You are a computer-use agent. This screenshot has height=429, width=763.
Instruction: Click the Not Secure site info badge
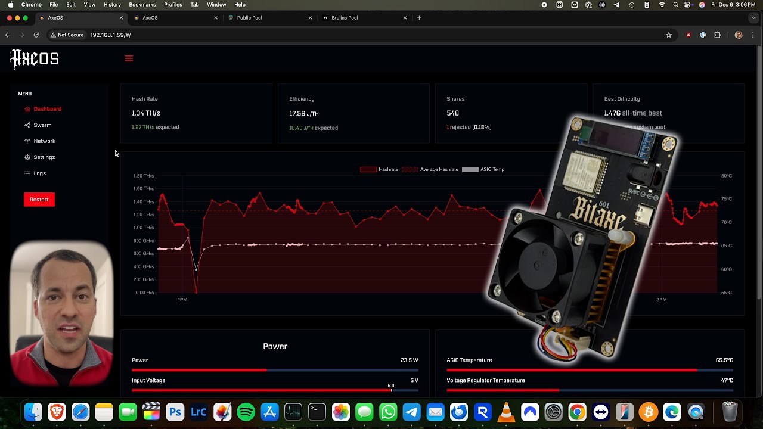[67, 35]
